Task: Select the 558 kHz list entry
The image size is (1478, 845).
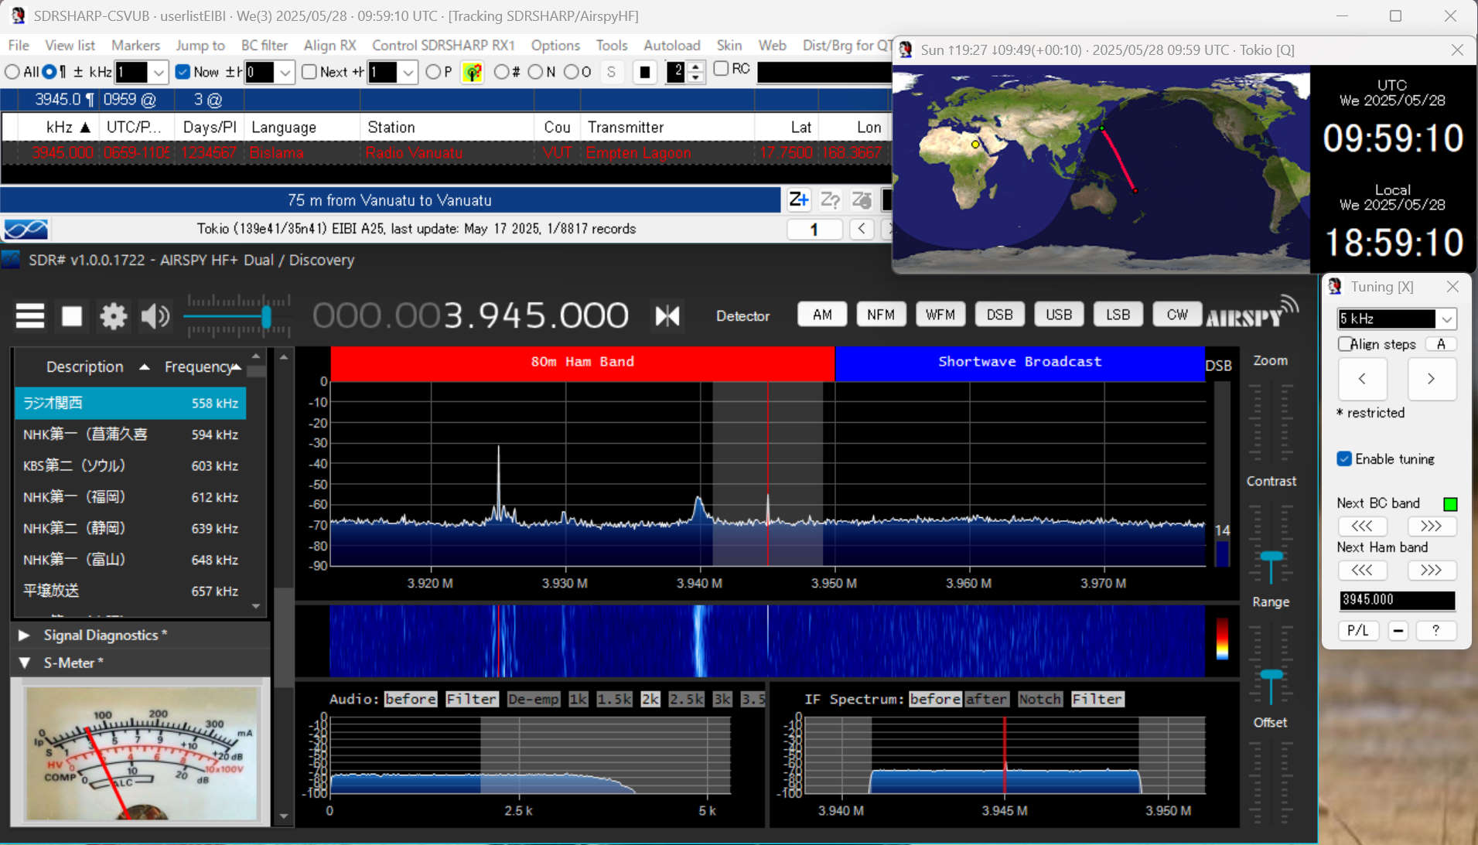Action: 130,403
